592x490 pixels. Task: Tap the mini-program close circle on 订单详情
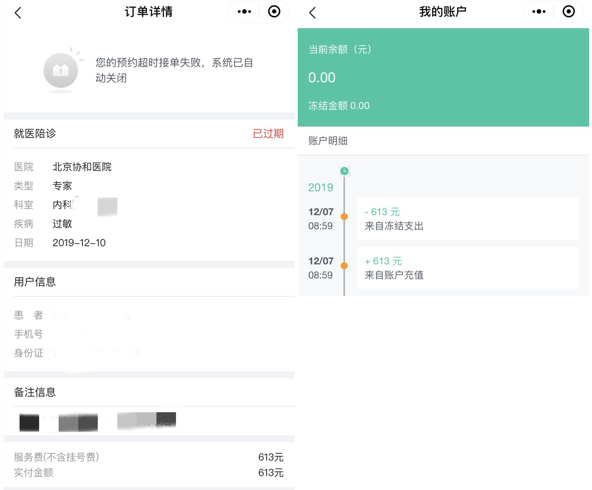pyautogui.click(x=274, y=11)
